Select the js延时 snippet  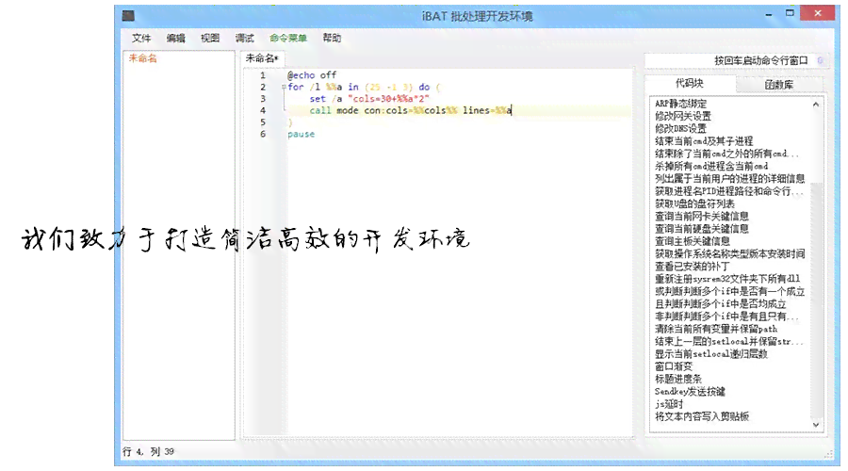[669, 404]
